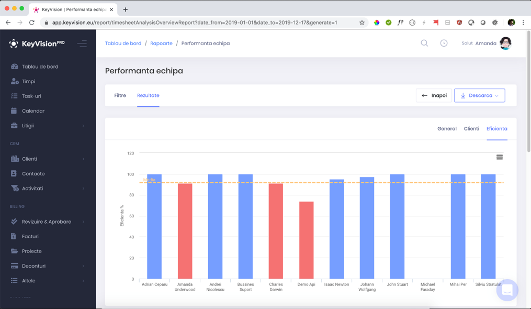The width and height of the screenshot is (531, 309).
Task: Click the 'Media' average line label
Action: pos(149,180)
